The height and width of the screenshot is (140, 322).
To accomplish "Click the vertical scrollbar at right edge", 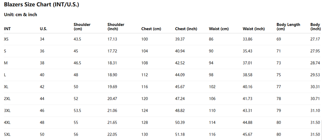I will [321, 130].
